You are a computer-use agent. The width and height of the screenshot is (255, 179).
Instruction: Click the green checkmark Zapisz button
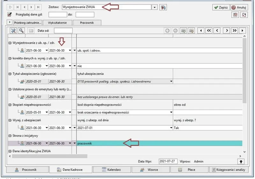[x=221, y=7]
